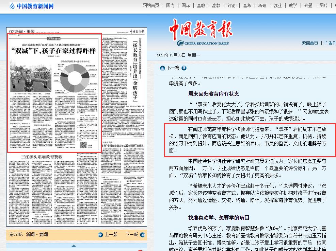Click the arrow icon beside 下一版

tap(142, 235)
